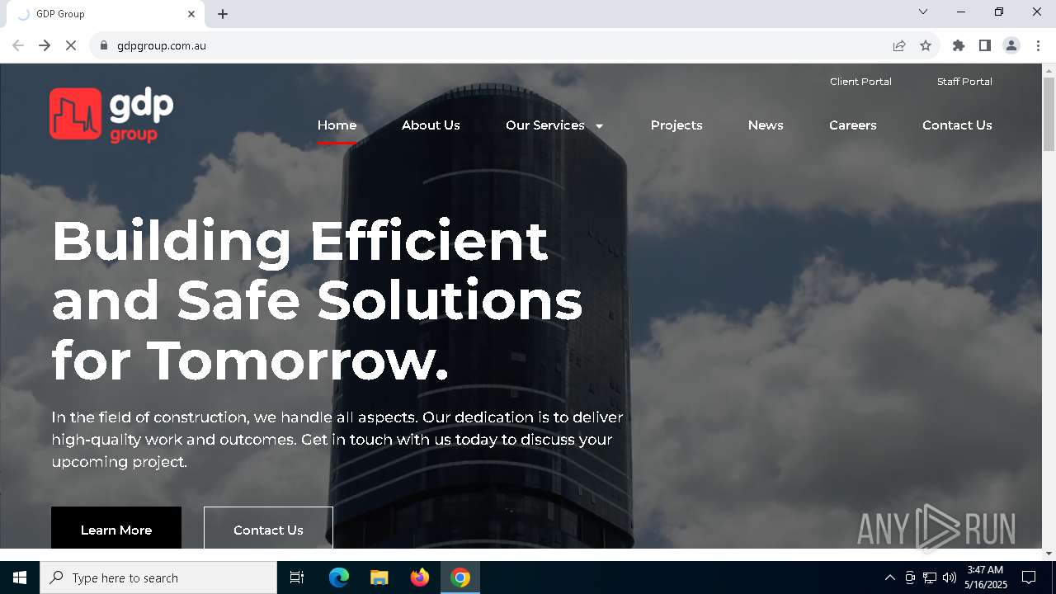Click the Chrome taskbar icon

tap(460, 577)
